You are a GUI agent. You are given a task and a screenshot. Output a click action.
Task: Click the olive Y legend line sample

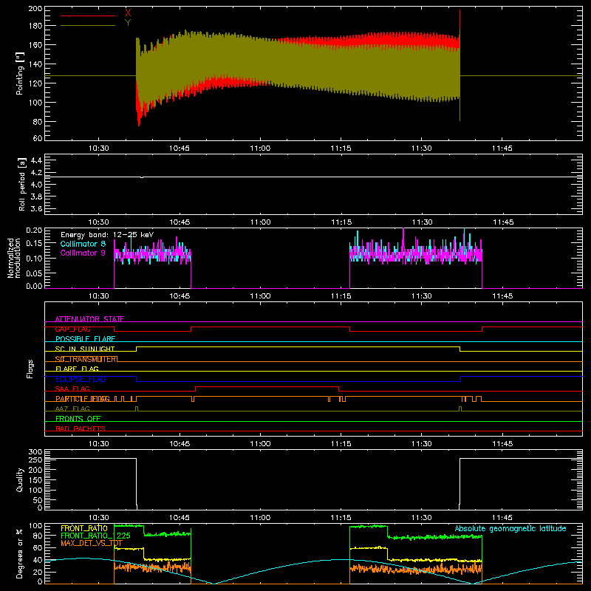click(x=88, y=26)
